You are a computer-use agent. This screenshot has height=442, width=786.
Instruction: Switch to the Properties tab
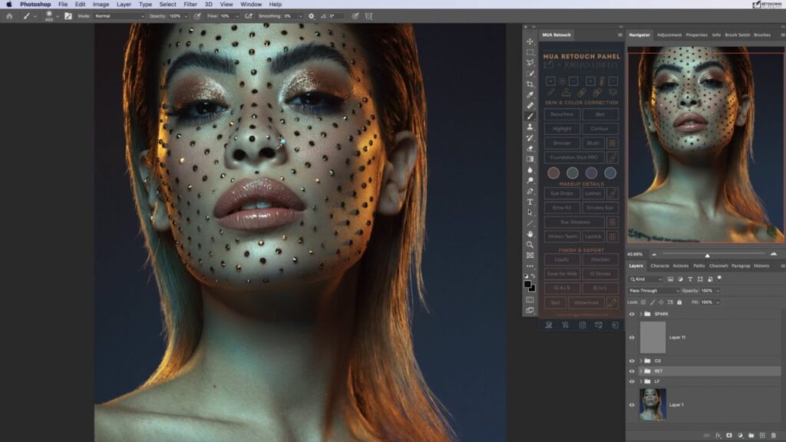point(696,35)
